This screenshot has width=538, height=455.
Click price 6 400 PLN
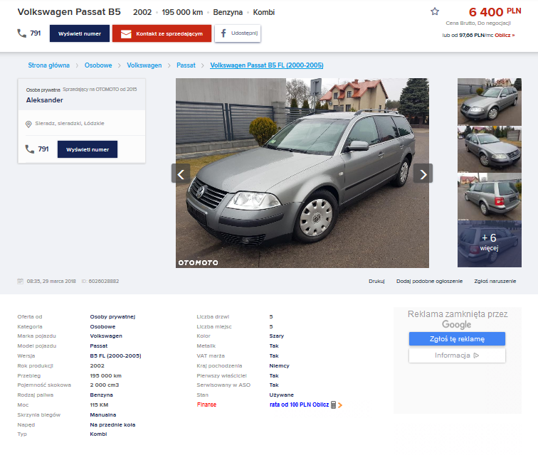(x=495, y=12)
